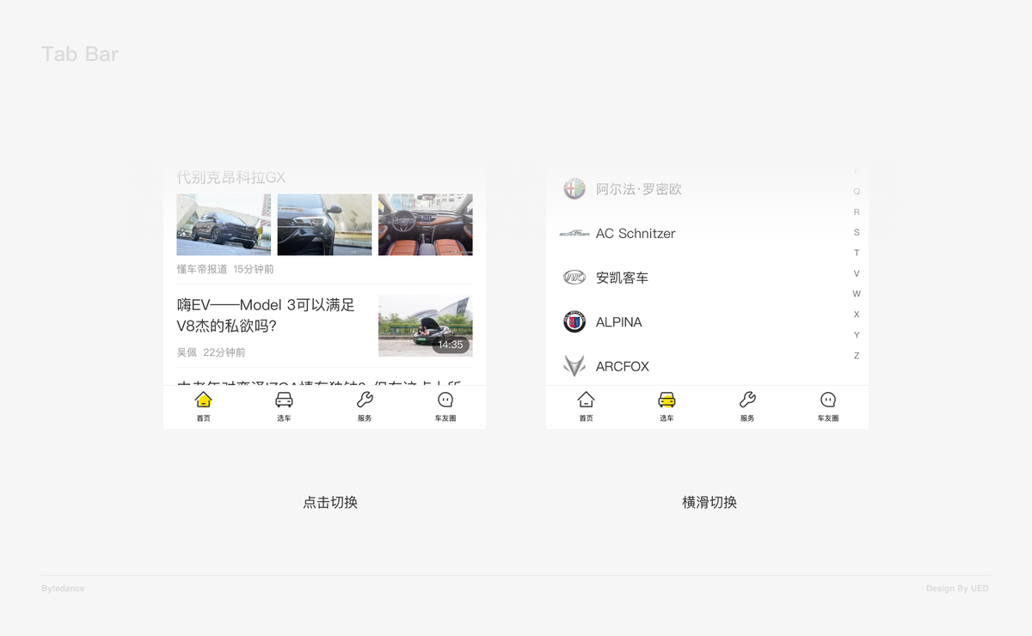Select the 安凯客车 brand entry
Image resolution: width=1032 pixels, height=636 pixels.
pyautogui.click(x=622, y=278)
